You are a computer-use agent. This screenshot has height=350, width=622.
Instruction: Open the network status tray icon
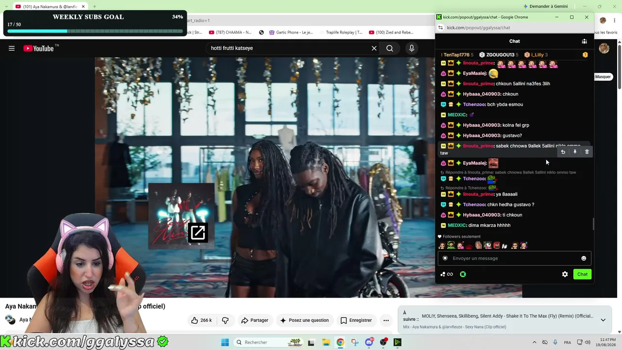[x=580, y=342]
